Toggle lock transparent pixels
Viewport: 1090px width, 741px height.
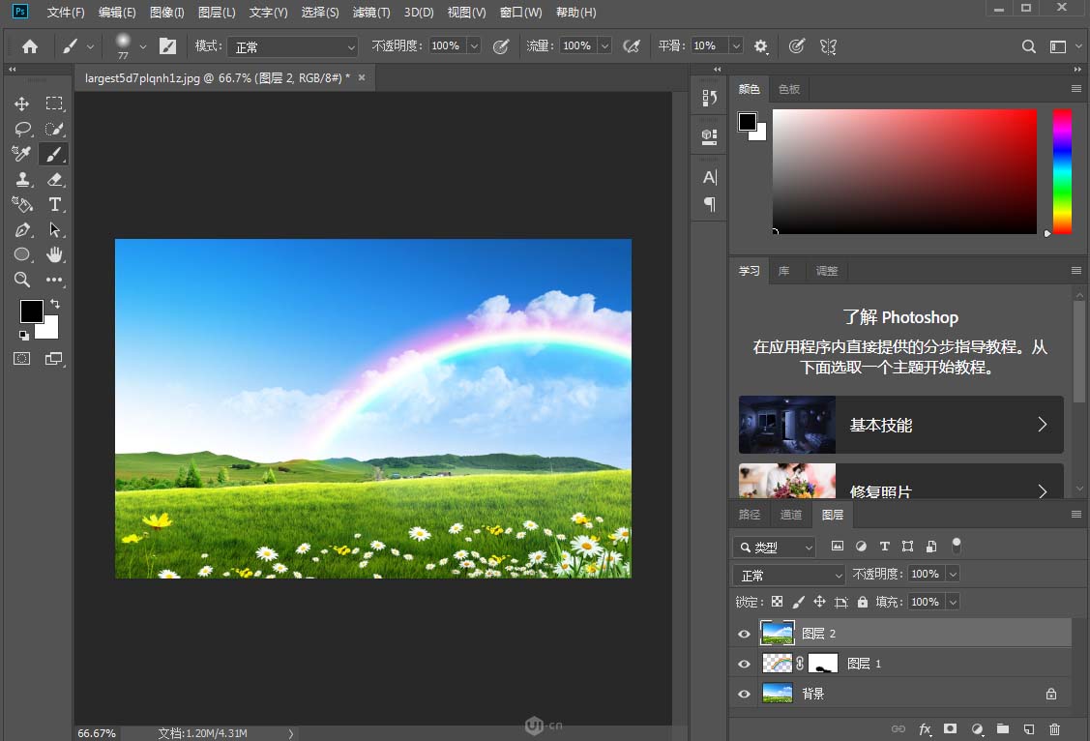(x=778, y=602)
